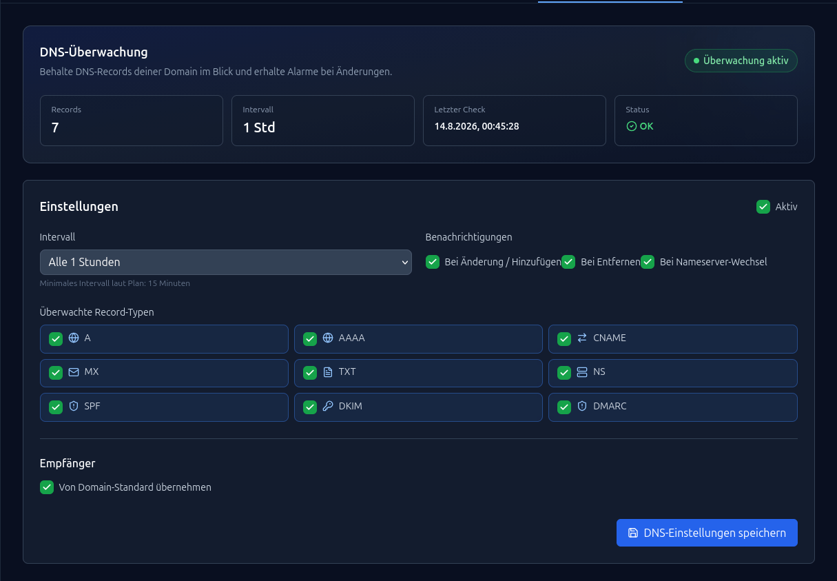Screen dimensions: 837x581
Task: Toggle the A record type checkbox
Action: 56,338
